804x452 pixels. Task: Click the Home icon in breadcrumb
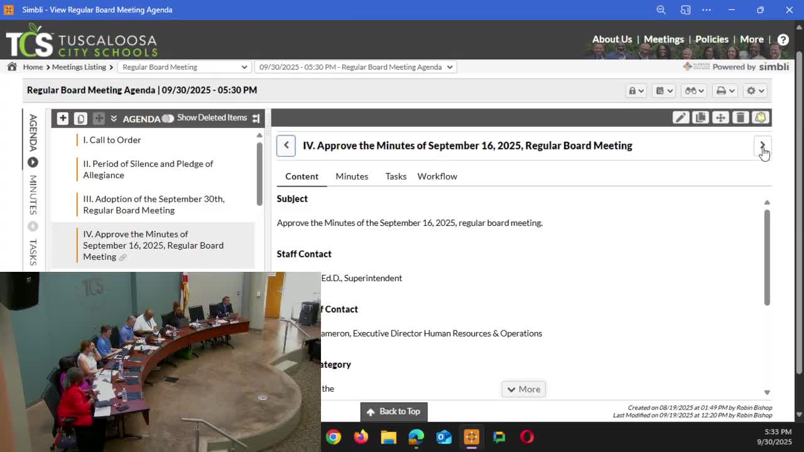[x=12, y=67]
